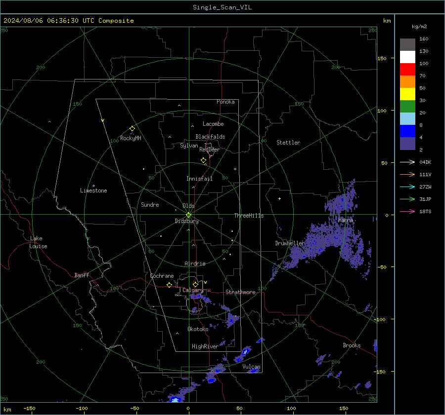This screenshot has height=415, width=445.
Task: Click the Cochrane city label
Action: pyautogui.click(x=162, y=276)
